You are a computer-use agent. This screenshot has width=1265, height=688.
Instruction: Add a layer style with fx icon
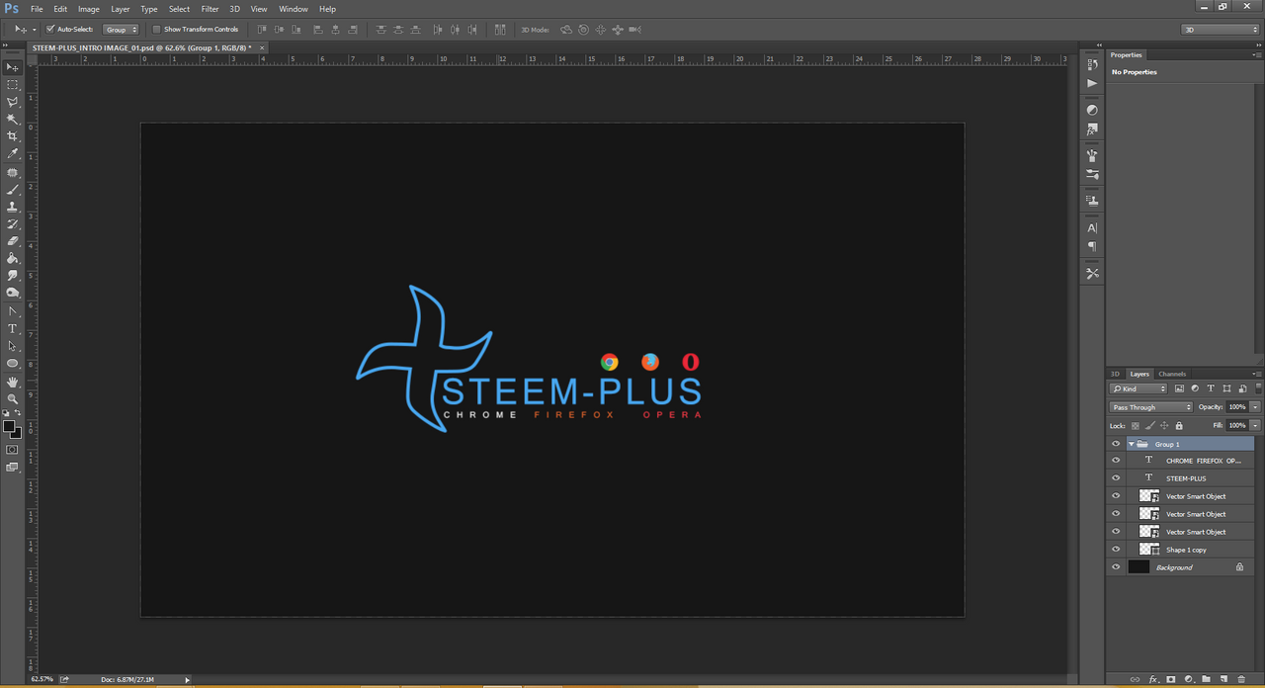click(1153, 679)
